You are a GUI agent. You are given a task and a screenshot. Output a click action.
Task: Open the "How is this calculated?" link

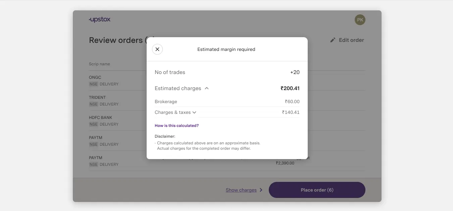(177, 126)
